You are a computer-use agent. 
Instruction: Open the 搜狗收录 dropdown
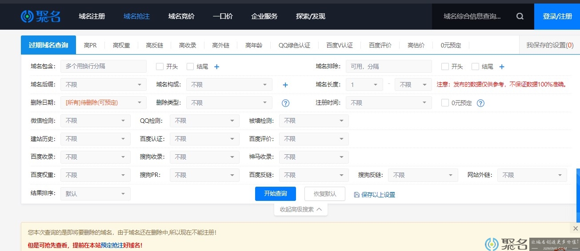[204, 157]
